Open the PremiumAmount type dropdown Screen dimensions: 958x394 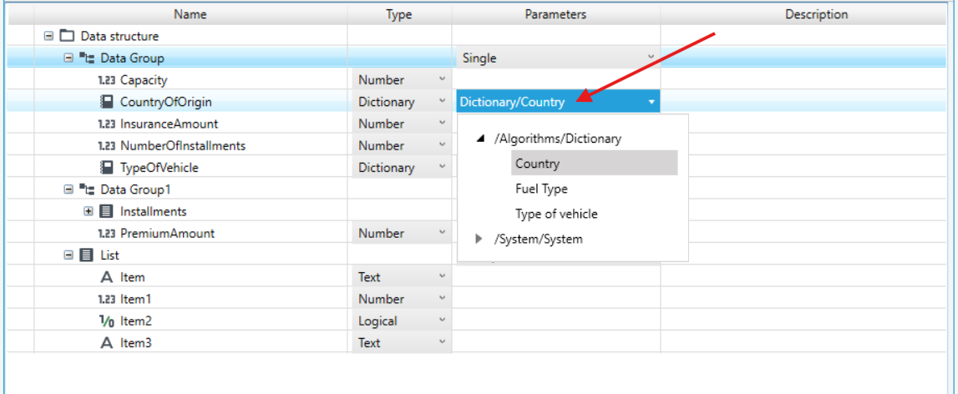402,234
